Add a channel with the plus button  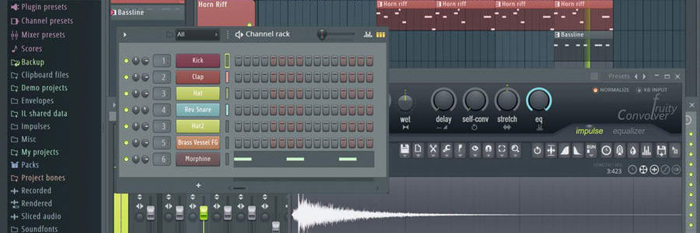coord(198,185)
